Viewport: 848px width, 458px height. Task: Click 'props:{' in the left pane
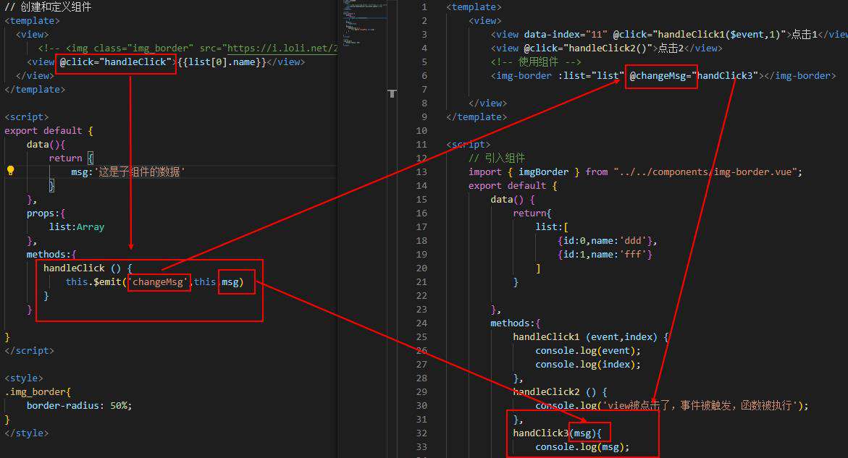click(46, 213)
